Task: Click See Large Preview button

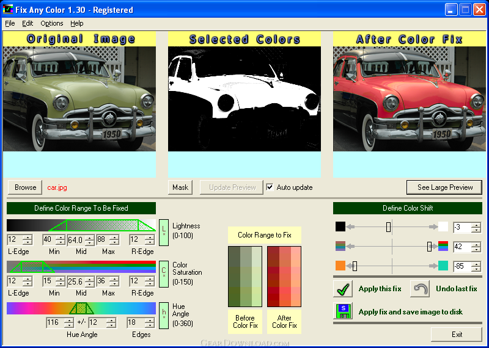Action: (x=444, y=187)
